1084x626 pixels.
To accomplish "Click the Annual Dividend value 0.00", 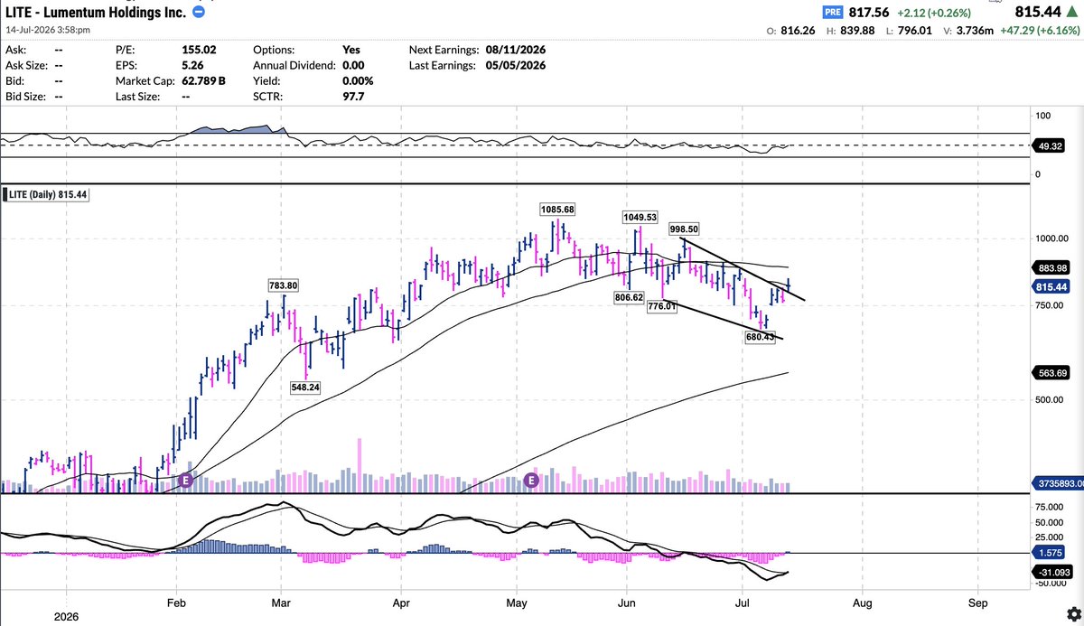I will click(353, 65).
